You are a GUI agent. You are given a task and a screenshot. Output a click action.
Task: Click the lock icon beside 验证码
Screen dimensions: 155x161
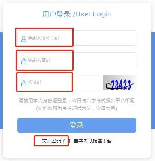(x=24, y=83)
